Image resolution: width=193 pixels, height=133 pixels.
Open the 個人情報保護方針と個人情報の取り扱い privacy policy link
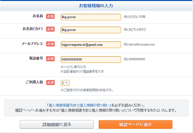coord(79,105)
